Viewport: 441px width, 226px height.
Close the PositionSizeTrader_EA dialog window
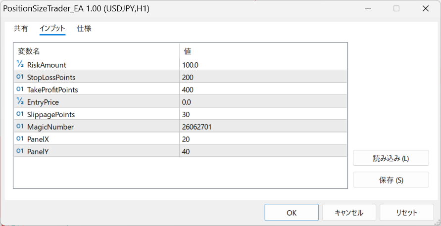(426, 9)
